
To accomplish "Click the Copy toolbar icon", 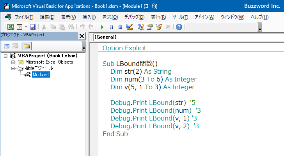I will tap(53, 27).
